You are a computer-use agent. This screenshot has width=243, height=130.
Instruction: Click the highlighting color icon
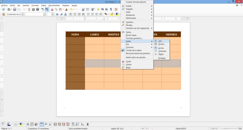click(112, 14)
